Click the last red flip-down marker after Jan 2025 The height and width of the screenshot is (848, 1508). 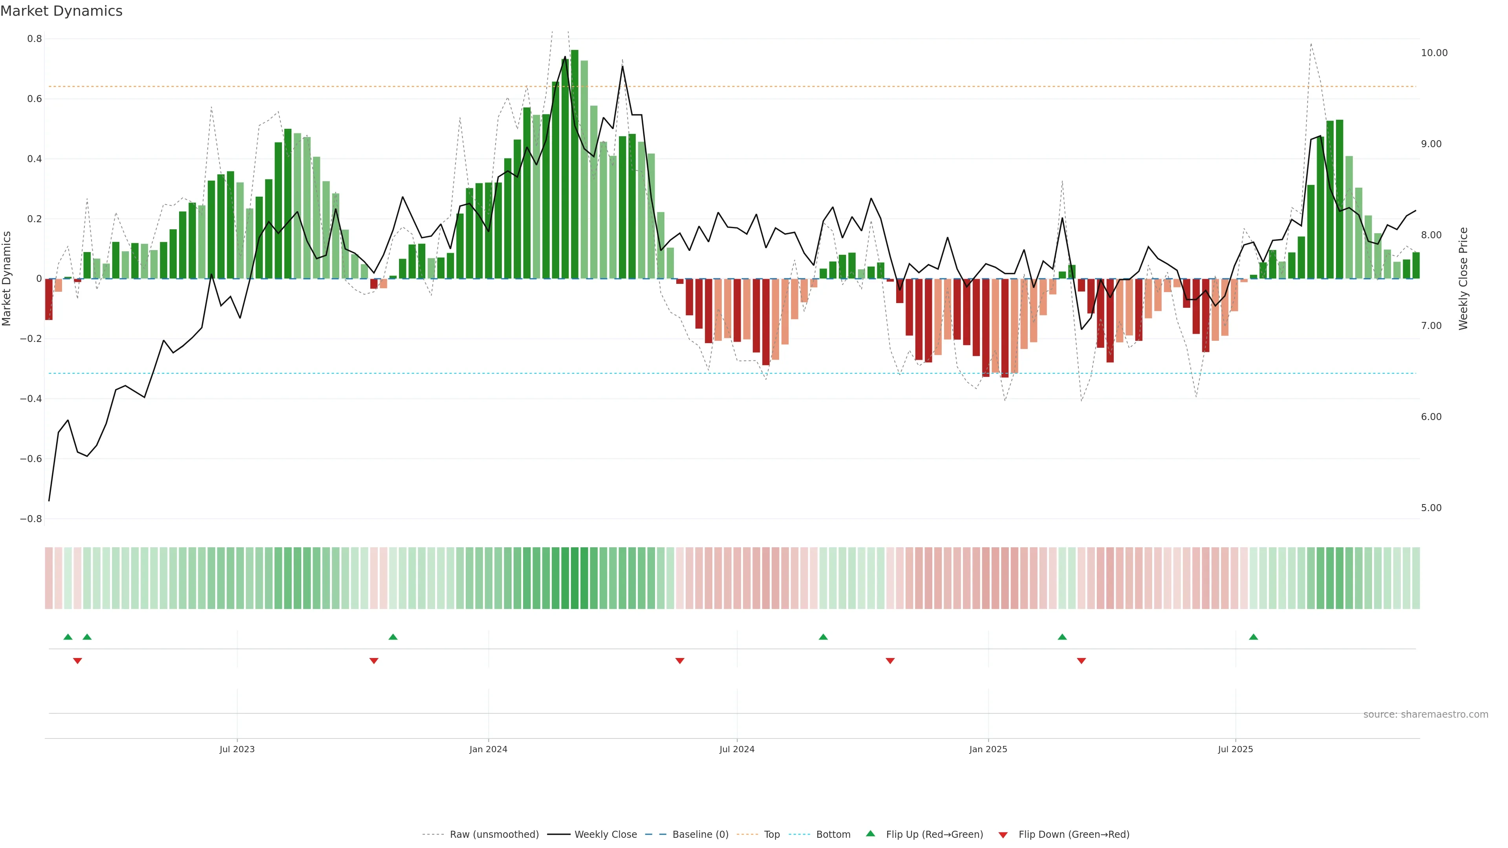1081,661
